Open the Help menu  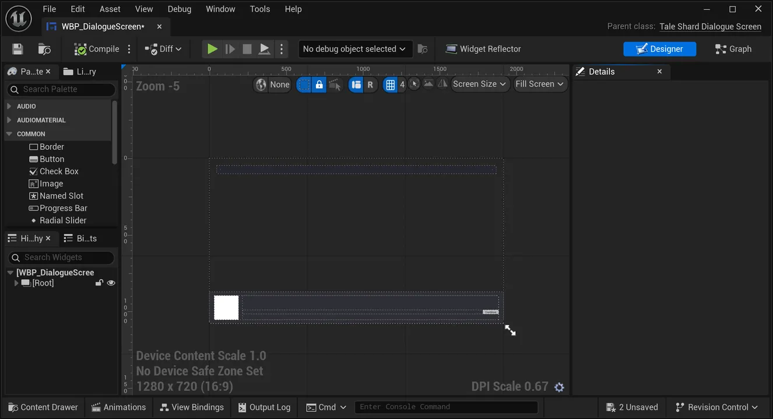293,9
